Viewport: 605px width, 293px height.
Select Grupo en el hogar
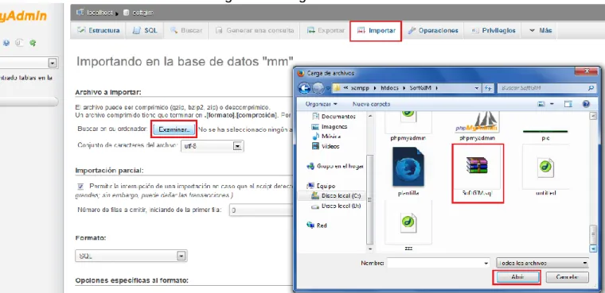click(335, 166)
